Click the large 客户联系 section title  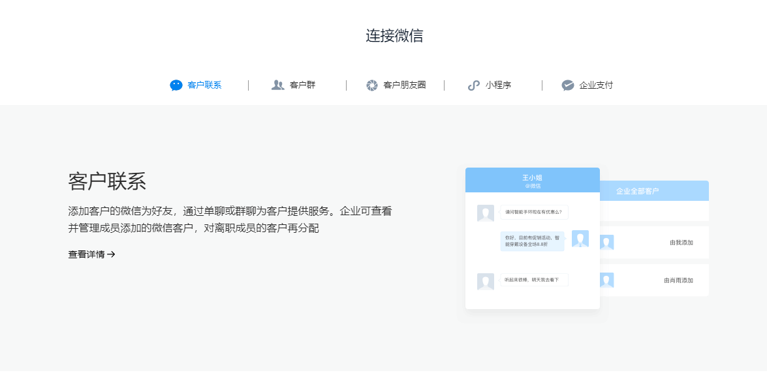click(x=107, y=181)
